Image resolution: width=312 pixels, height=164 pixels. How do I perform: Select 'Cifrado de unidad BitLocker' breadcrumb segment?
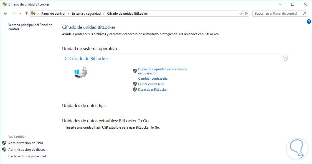click(x=127, y=14)
